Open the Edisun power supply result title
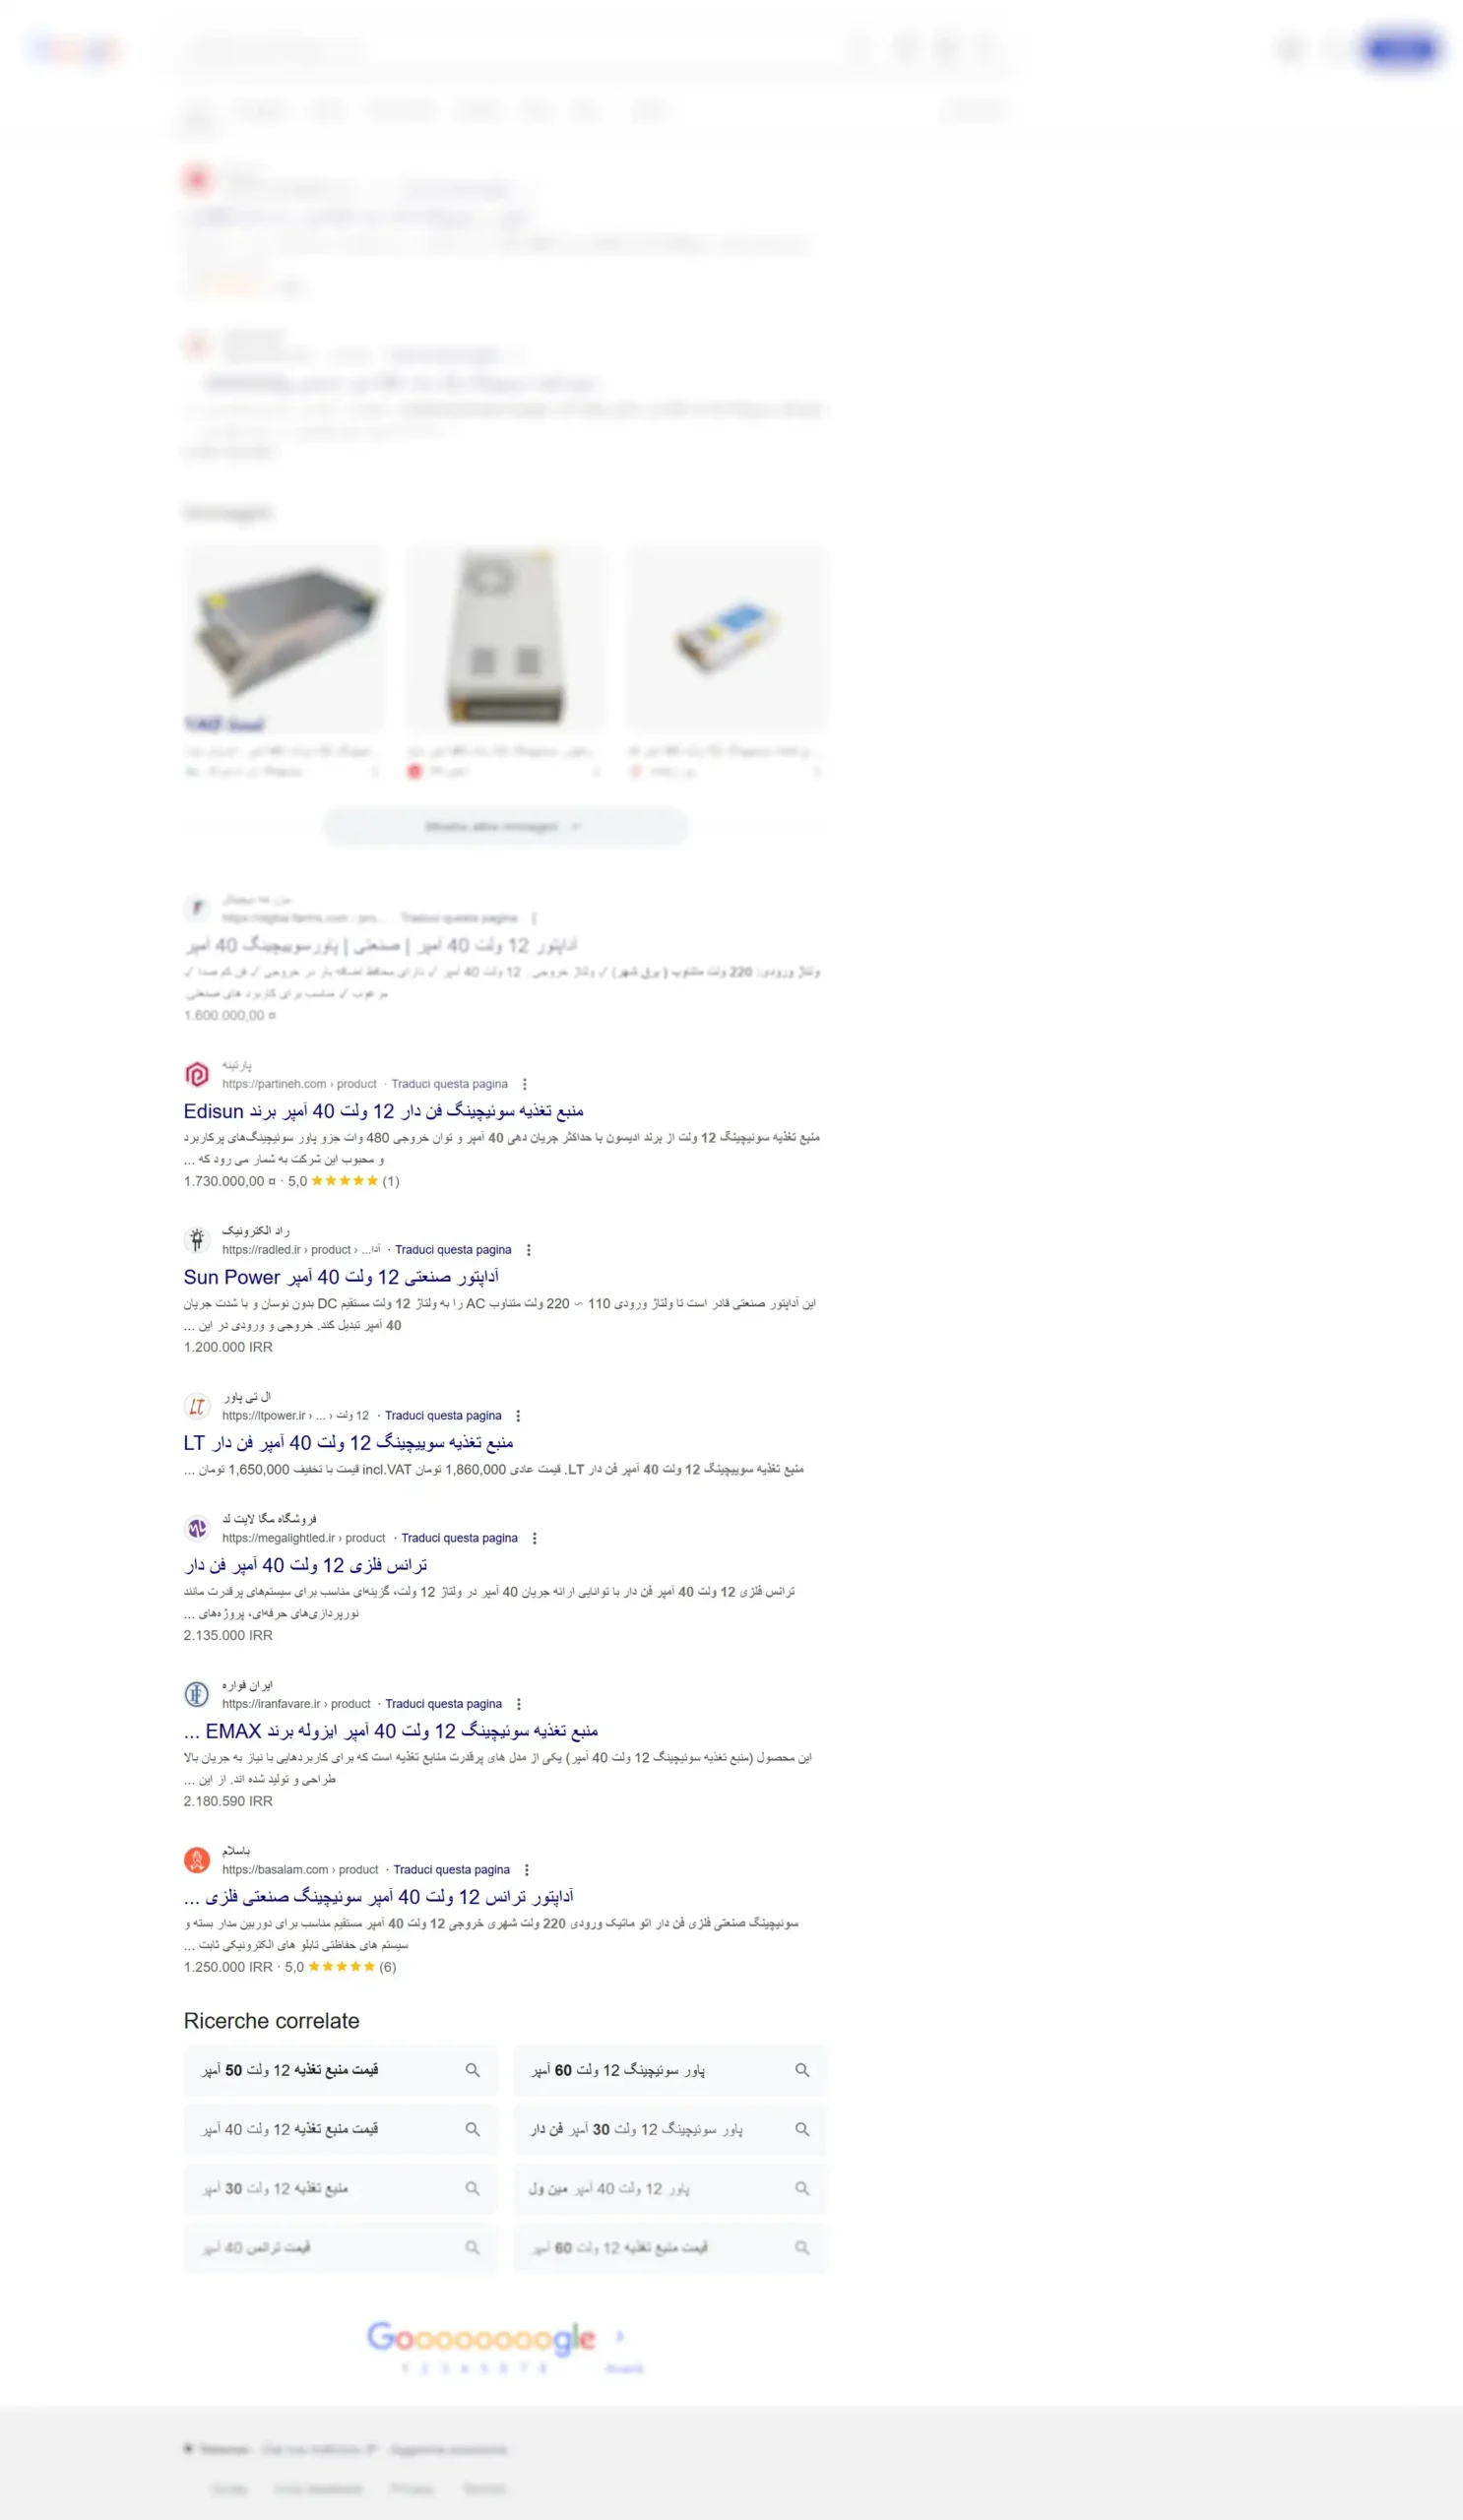 click(383, 1111)
